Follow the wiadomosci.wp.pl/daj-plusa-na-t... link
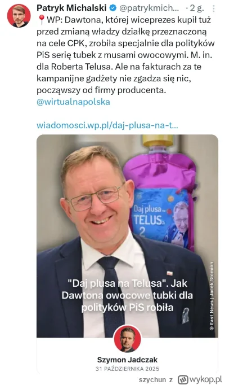 click(x=107, y=125)
